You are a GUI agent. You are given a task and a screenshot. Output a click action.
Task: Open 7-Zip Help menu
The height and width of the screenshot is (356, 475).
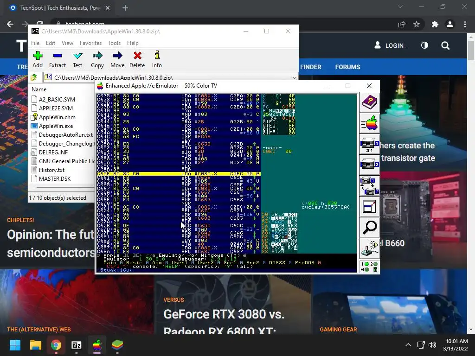133,43
